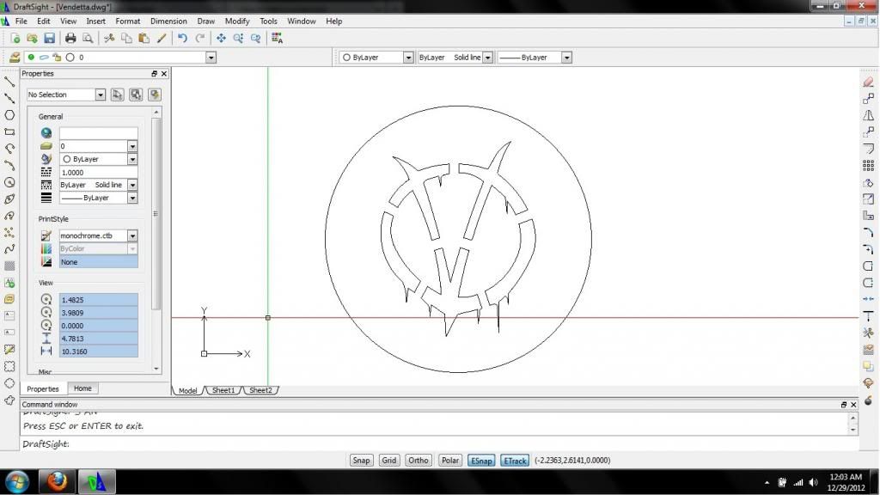Click the Zoom window icon

pyautogui.click(x=239, y=38)
